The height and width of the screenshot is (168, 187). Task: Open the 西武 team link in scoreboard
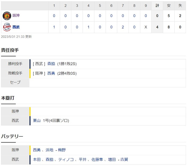point(16,27)
